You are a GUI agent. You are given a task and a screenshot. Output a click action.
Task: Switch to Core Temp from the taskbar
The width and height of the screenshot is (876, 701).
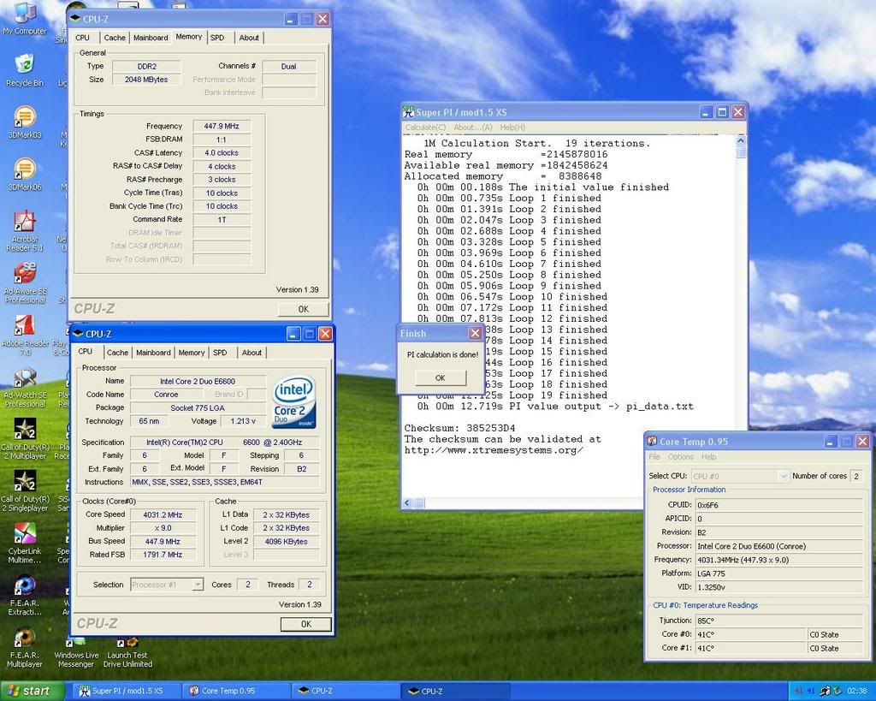click(237, 691)
